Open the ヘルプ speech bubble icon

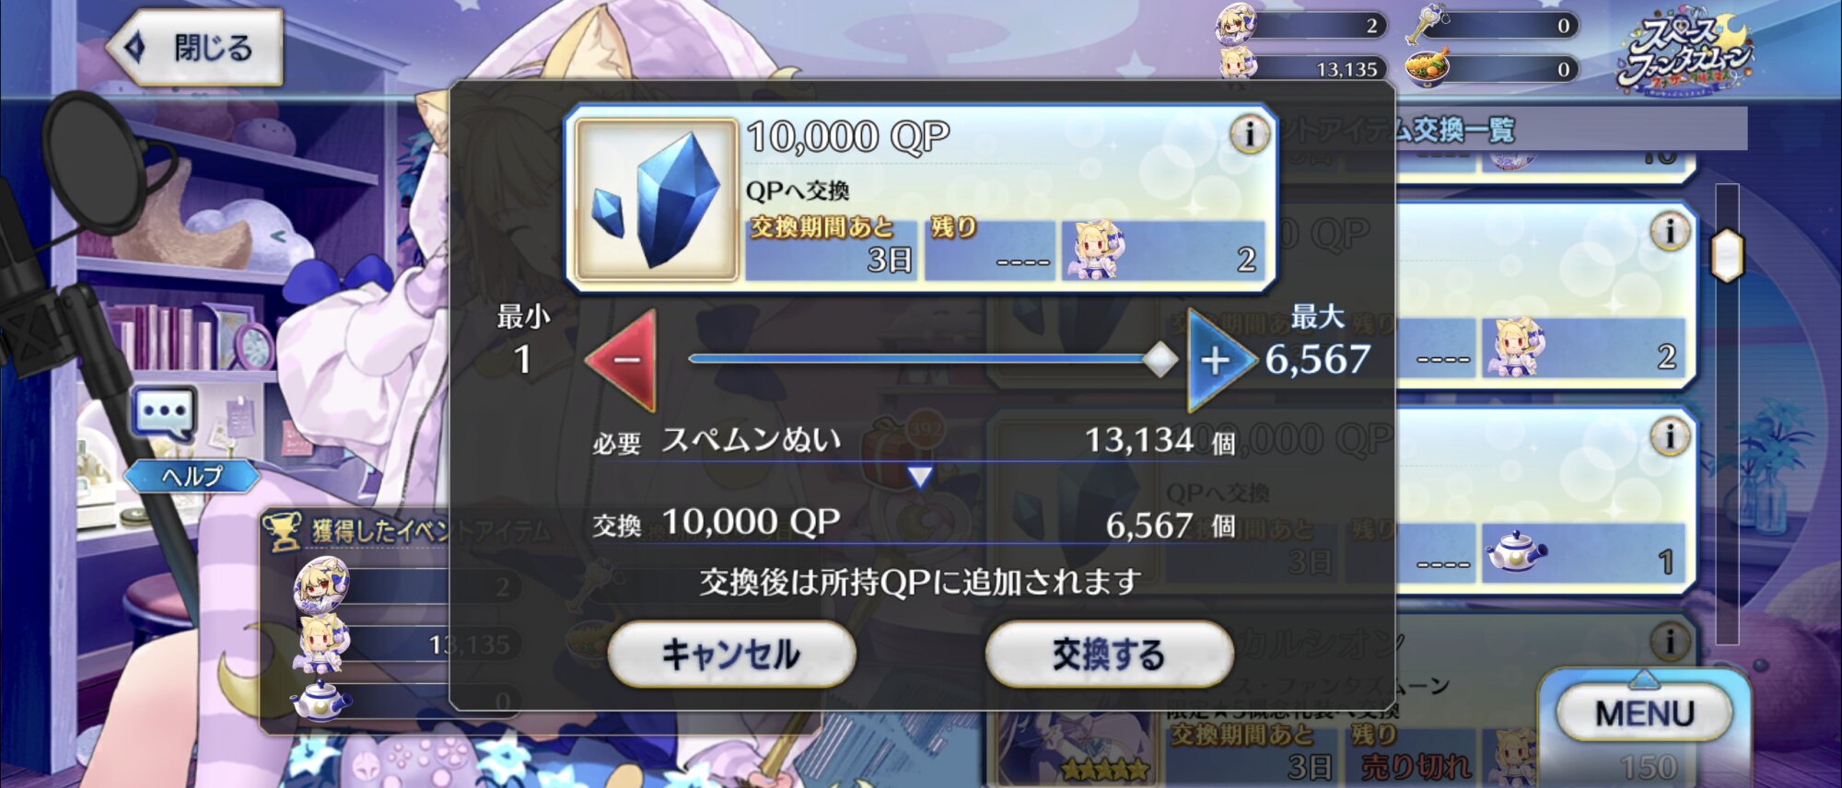click(164, 413)
